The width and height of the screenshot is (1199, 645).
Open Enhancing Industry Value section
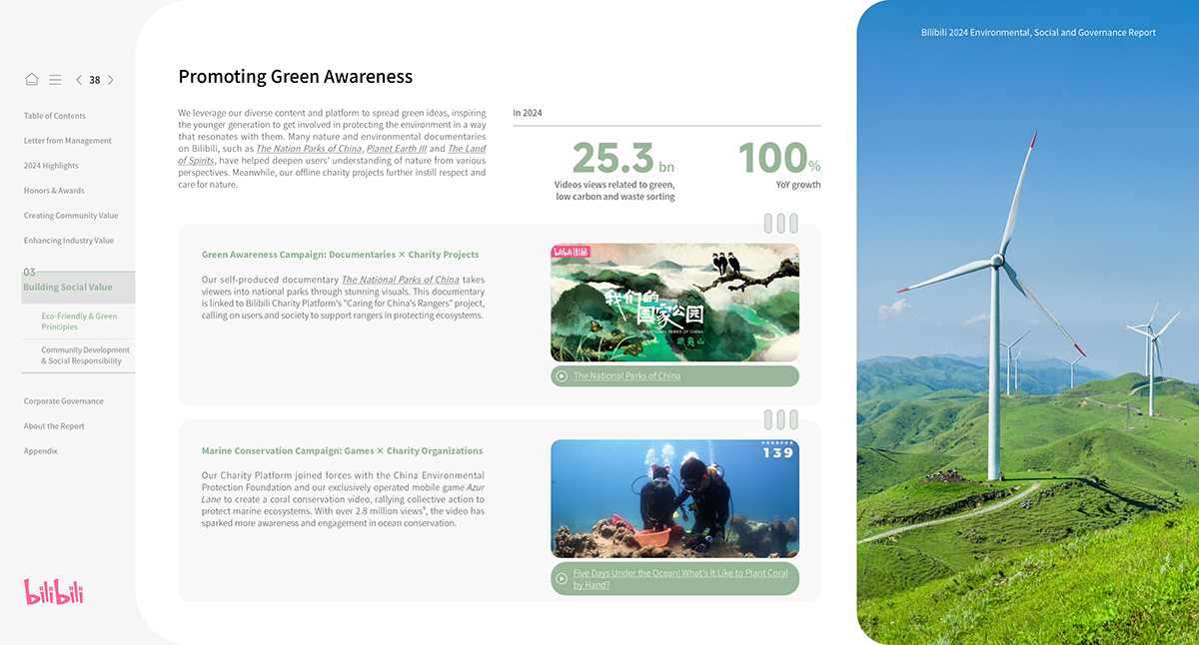[69, 241]
